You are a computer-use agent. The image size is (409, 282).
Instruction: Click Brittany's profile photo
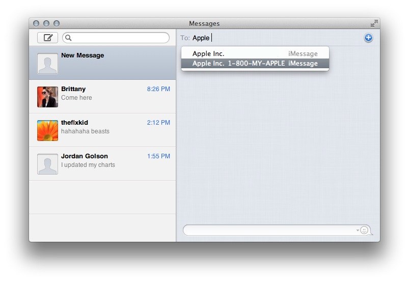click(x=47, y=97)
